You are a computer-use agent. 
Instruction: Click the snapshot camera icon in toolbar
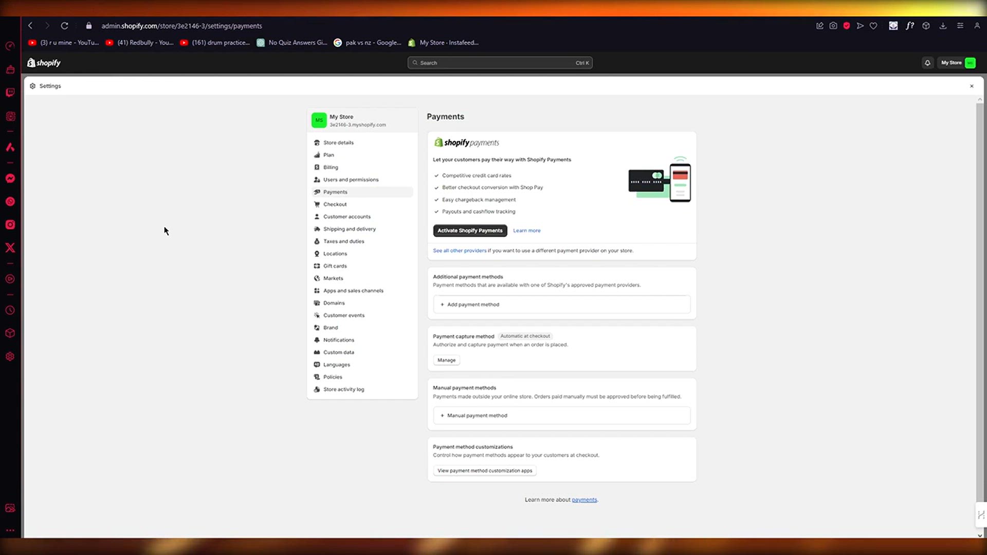pyautogui.click(x=833, y=26)
